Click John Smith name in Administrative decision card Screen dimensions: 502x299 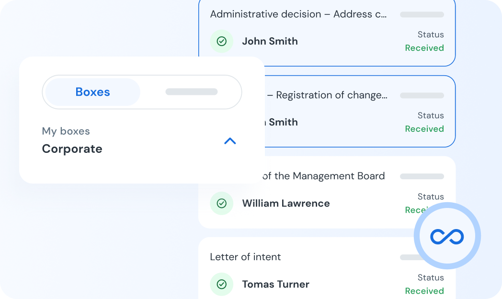[x=270, y=41]
